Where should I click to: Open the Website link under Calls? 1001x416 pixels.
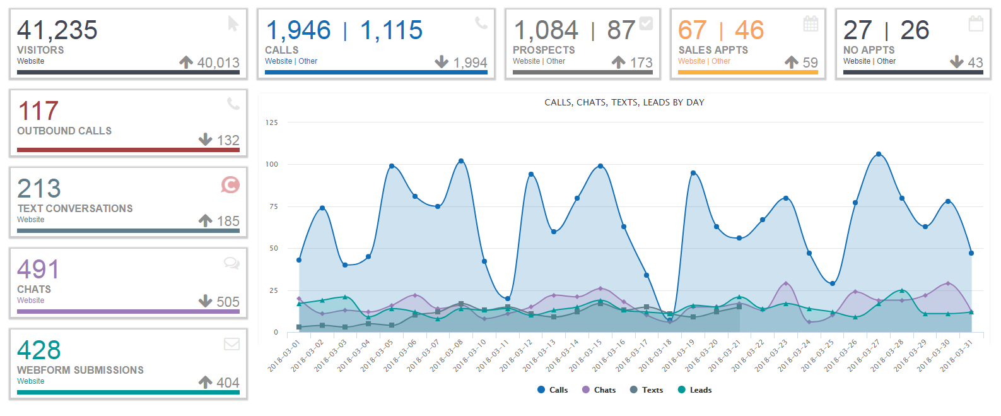click(278, 61)
